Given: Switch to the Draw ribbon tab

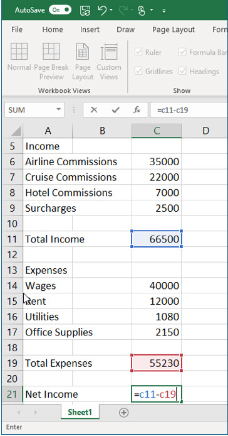Looking at the screenshot, I should point(126,30).
